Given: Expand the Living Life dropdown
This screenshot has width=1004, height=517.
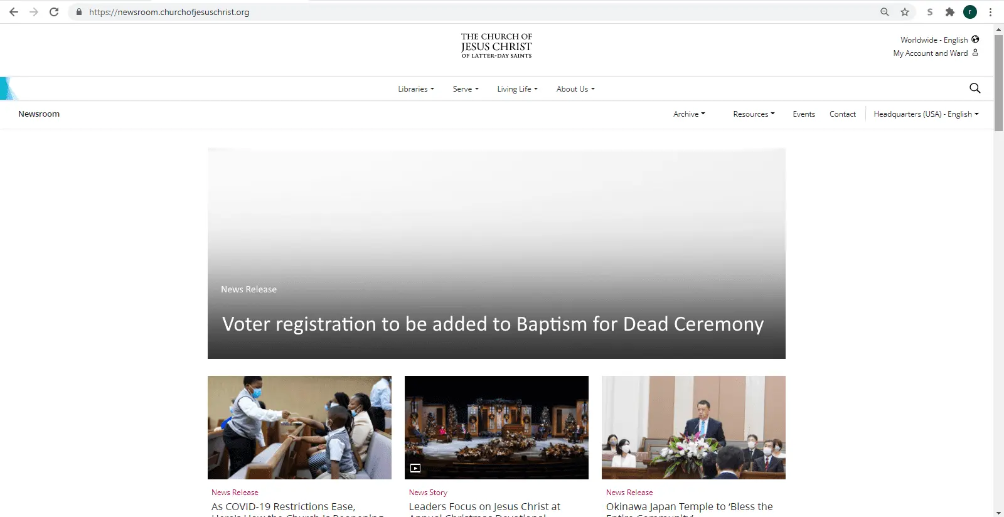Looking at the screenshot, I should point(517,89).
